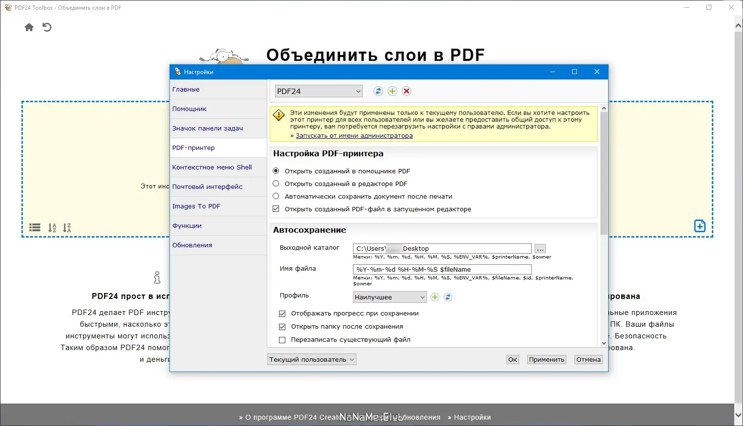Image resolution: width=743 pixels, height=426 pixels.
Task: Open 'Images To PDF' section
Action: [218, 206]
